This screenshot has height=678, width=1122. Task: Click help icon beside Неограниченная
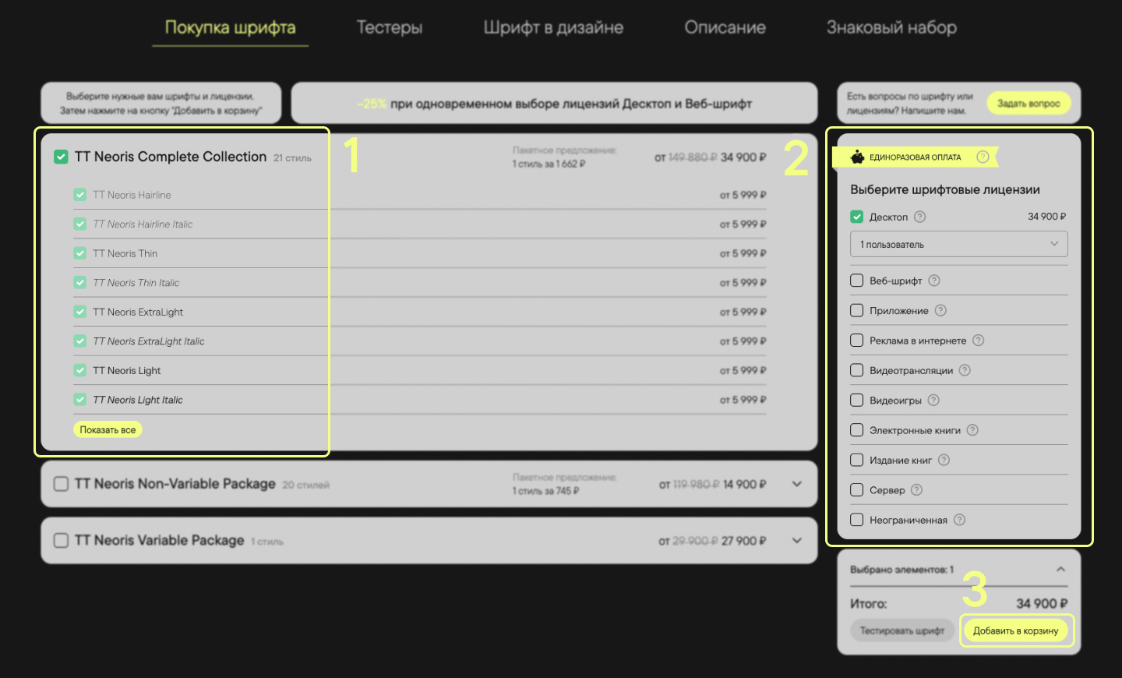point(959,520)
